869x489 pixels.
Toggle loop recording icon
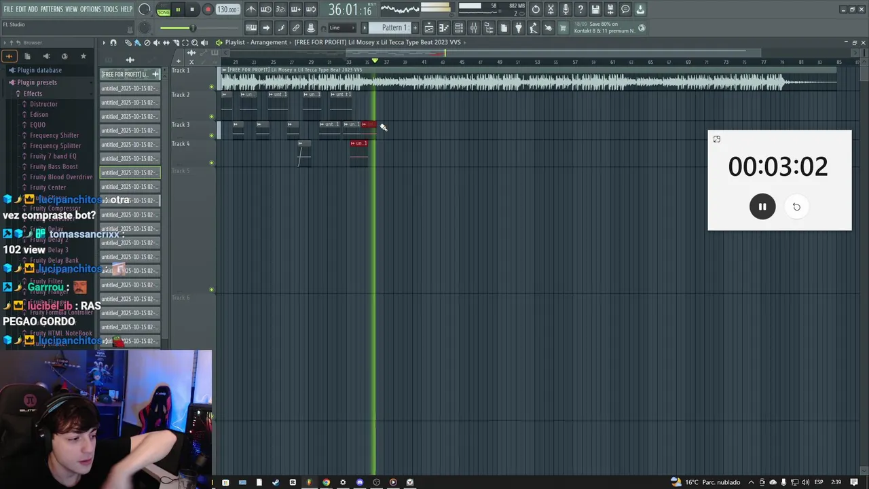(x=311, y=10)
